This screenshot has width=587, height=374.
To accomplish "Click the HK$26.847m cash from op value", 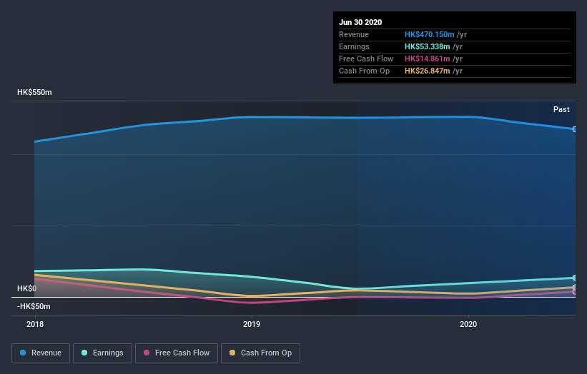I will (427, 71).
